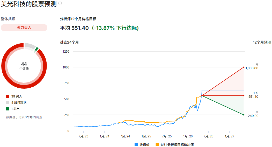The height and width of the screenshot is (147, 272).
Task: Click the 7月, 23 x-axis label
Action: pos(83,136)
